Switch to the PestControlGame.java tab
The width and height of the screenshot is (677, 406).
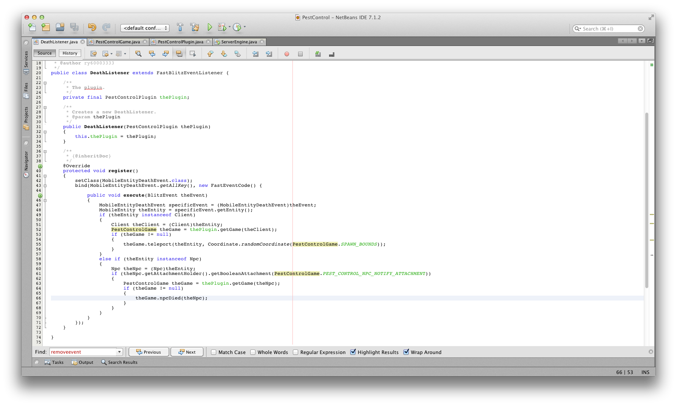pyautogui.click(x=118, y=42)
